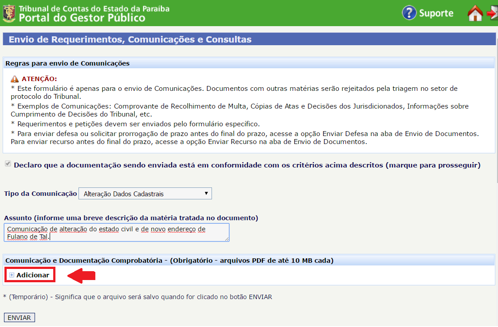This screenshot has height=327, width=498.
Task: Click the 'Portal do Gestor Público' title
Action: 82,18
